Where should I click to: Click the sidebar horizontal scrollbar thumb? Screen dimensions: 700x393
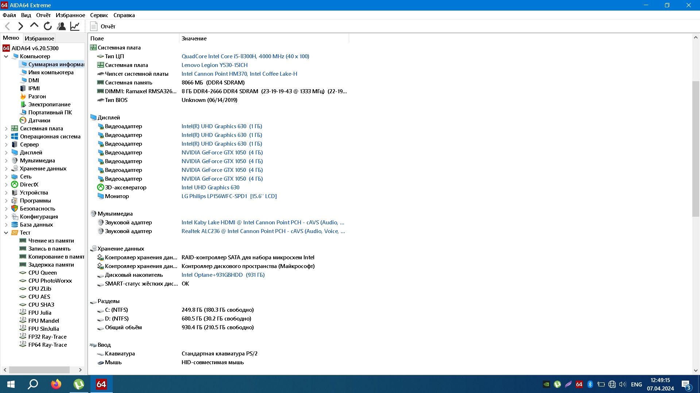39,370
